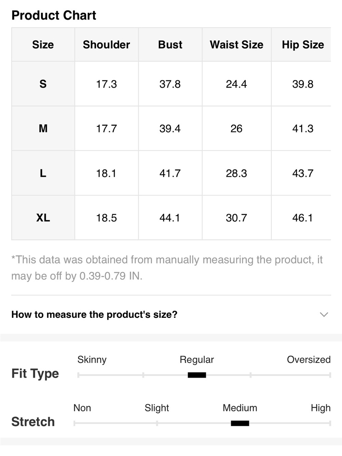Image resolution: width=342 pixels, height=456 pixels.
Task: Select the S size row header
Action: click(43, 84)
